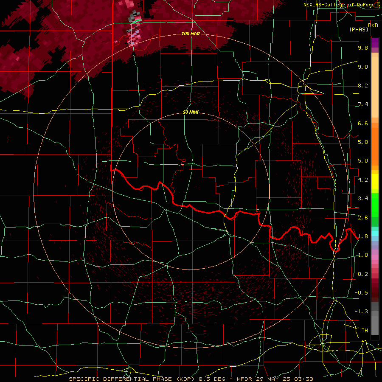
Task: Click the orange segment of the color bar
Action: [x=375, y=146]
